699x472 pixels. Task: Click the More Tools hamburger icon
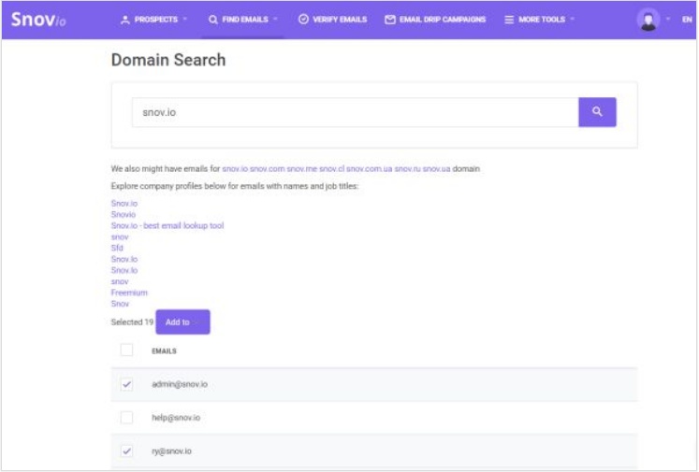(509, 20)
